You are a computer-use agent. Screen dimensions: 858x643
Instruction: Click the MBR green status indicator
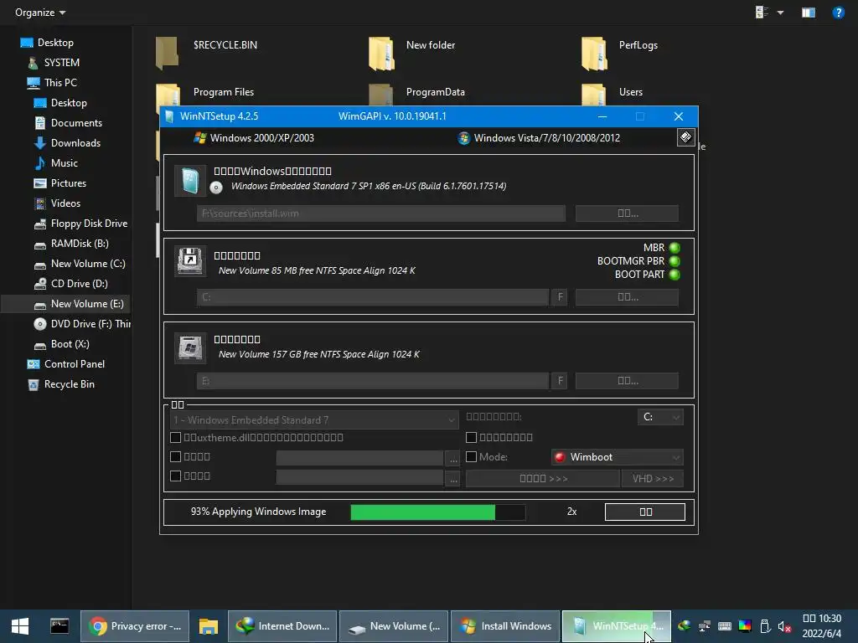click(x=675, y=248)
